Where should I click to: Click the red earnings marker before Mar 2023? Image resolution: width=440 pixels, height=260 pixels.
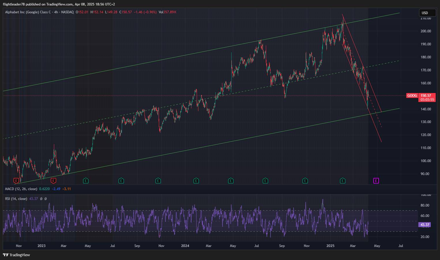tap(53, 181)
